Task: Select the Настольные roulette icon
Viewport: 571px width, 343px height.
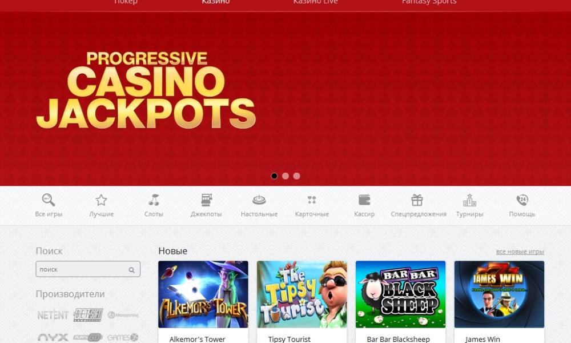Action: click(259, 200)
